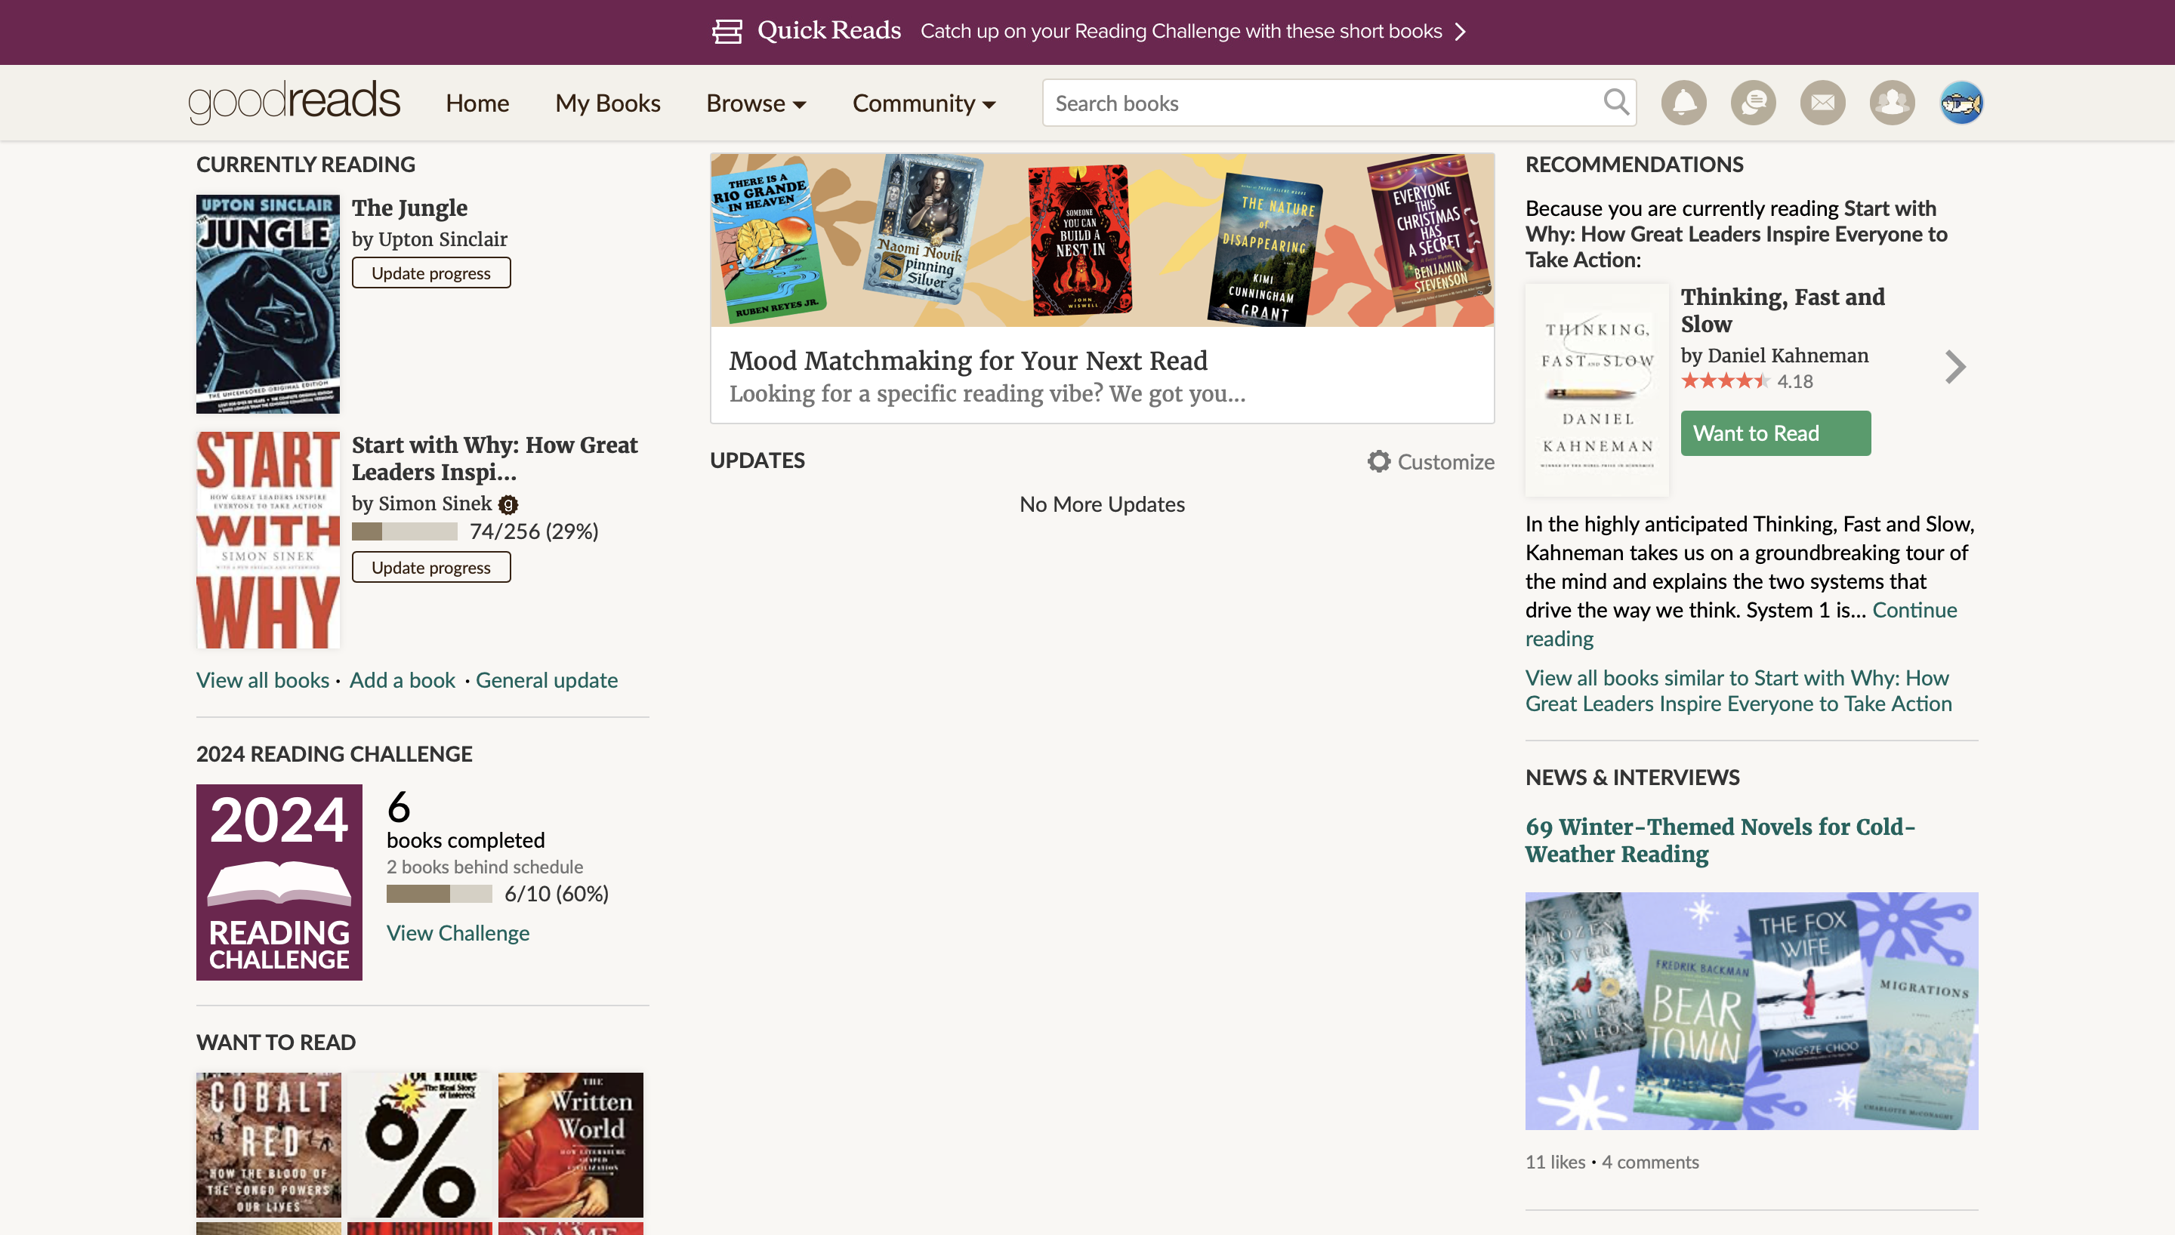The height and width of the screenshot is (1235, 2175).
Task: Click the 4 comments link
Action: 1650,1162
